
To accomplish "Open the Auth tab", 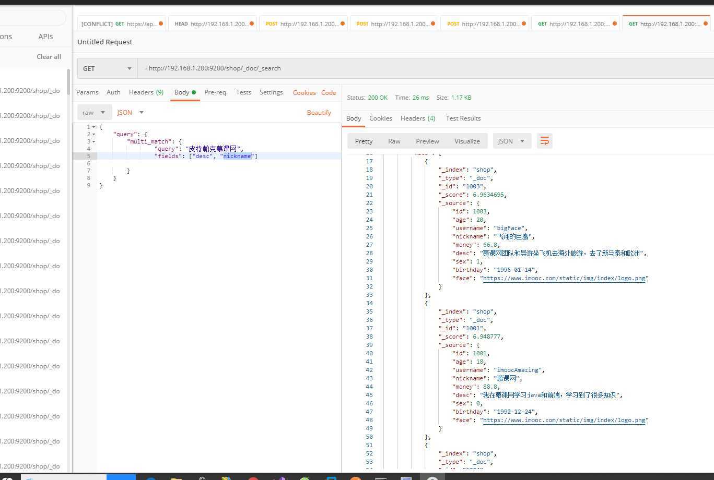I will click(113, 92).
